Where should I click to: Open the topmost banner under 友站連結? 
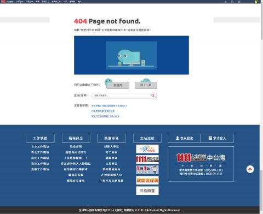(147, 149)
